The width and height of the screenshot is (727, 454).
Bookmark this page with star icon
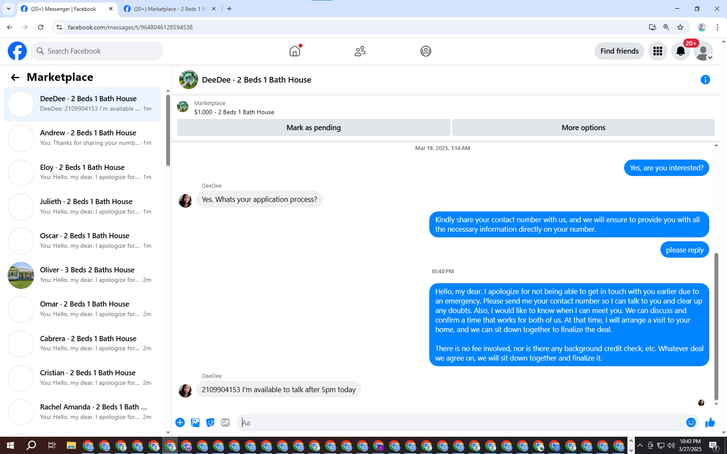(x=680, y=27)
